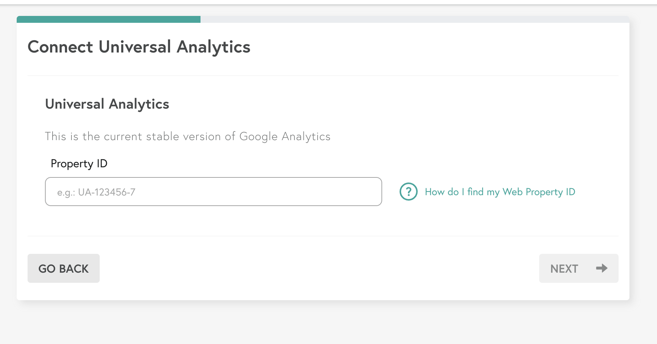Image resolution: width=657 pixels, height=344 pixels.
Task: Click the GO BACK button
Action: 63,268
